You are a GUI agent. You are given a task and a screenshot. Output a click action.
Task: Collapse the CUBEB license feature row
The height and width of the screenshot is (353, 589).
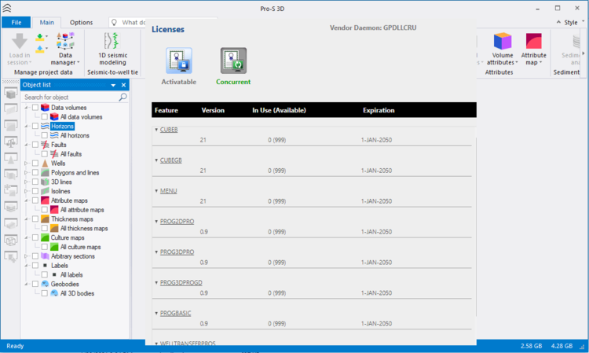coord(156,130)
